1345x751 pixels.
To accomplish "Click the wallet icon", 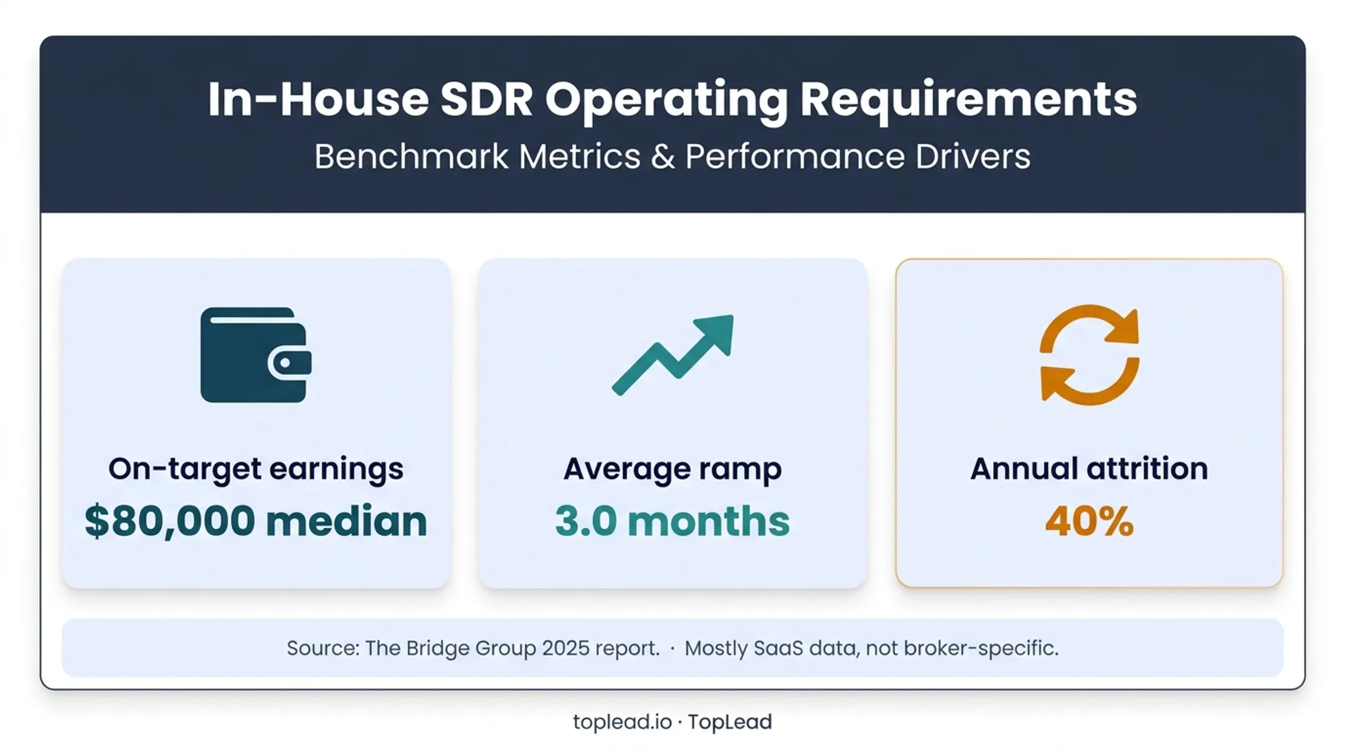I will [256, 355].
